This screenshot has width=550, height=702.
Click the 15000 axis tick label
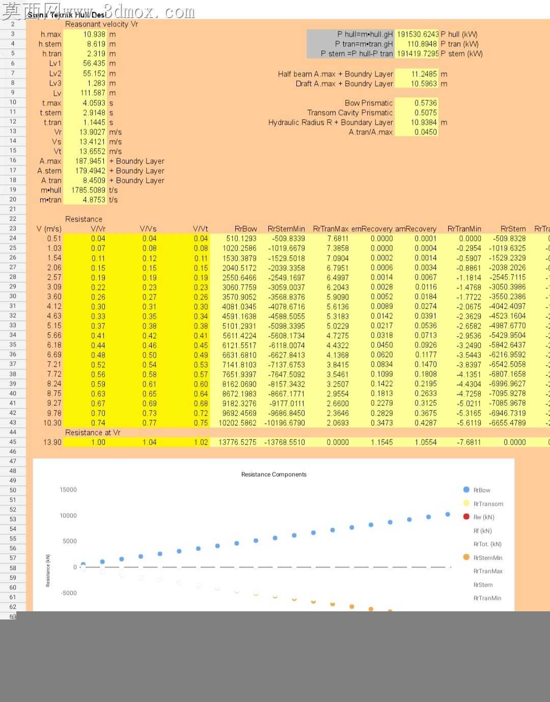tap(68, 490)
